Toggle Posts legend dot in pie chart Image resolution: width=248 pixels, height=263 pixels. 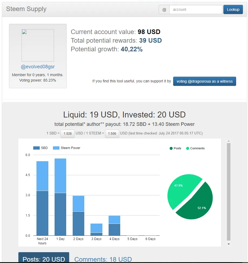point(171,148)
